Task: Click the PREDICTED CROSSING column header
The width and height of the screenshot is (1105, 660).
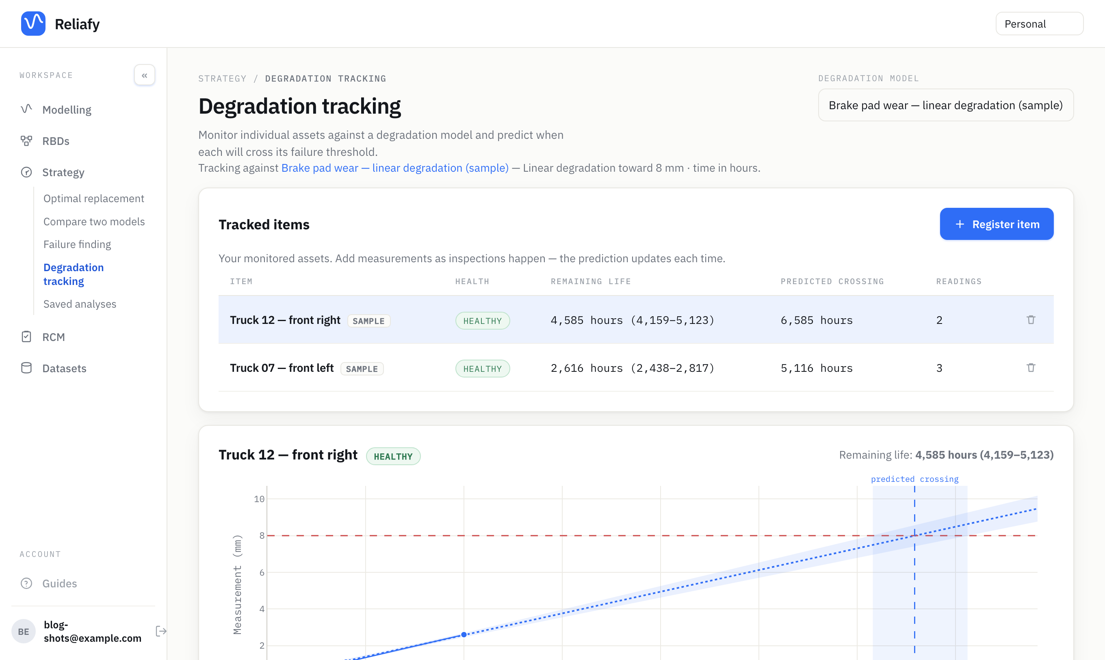Action: click(x=832, y=282)
